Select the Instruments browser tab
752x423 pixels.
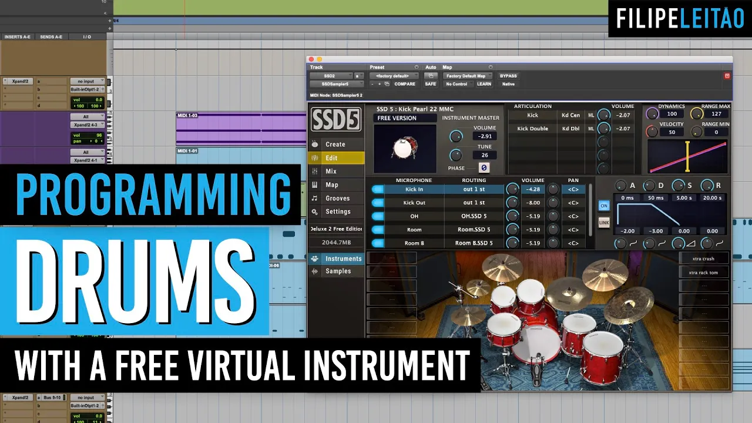pos(335,258)
